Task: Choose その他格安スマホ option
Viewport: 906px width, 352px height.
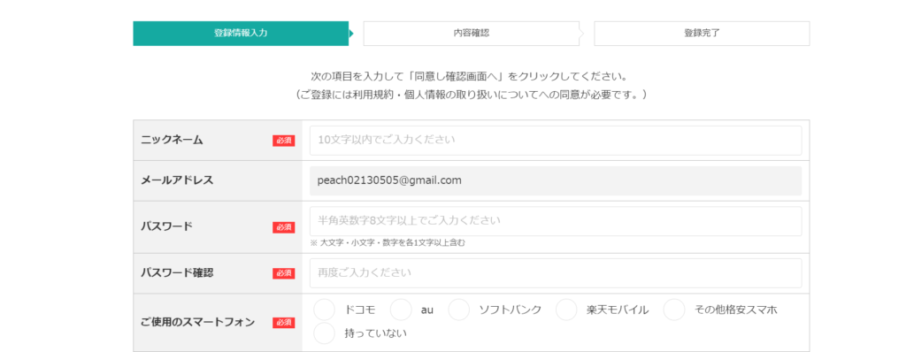Action: coord(673,310)
